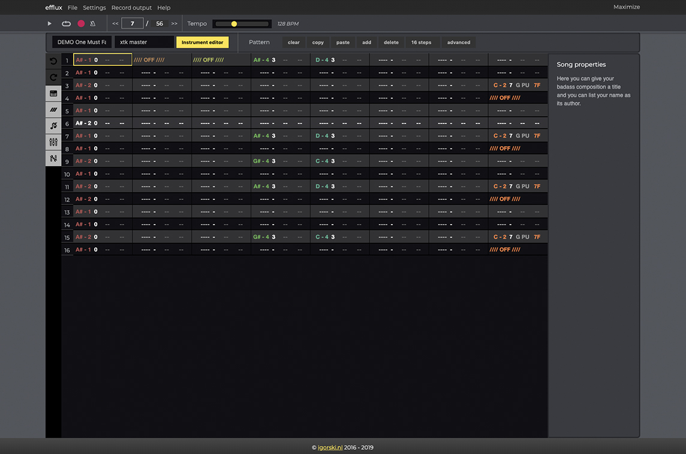
Task: Edit the song title field DEMO One Must Fall
Action: (x=82, y=42)
